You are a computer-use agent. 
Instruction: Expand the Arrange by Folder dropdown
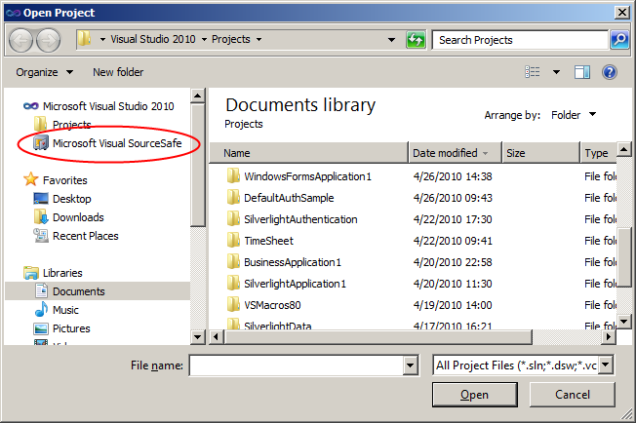click(x=574, y=115)
